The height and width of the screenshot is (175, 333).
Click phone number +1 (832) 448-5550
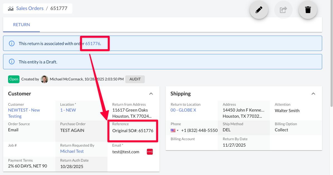[199, 130]
